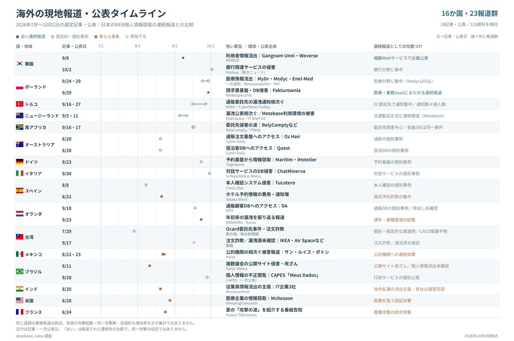Select the Taiwan flag beside 台湾
This screenshot has height=341, width=514.
19,237
